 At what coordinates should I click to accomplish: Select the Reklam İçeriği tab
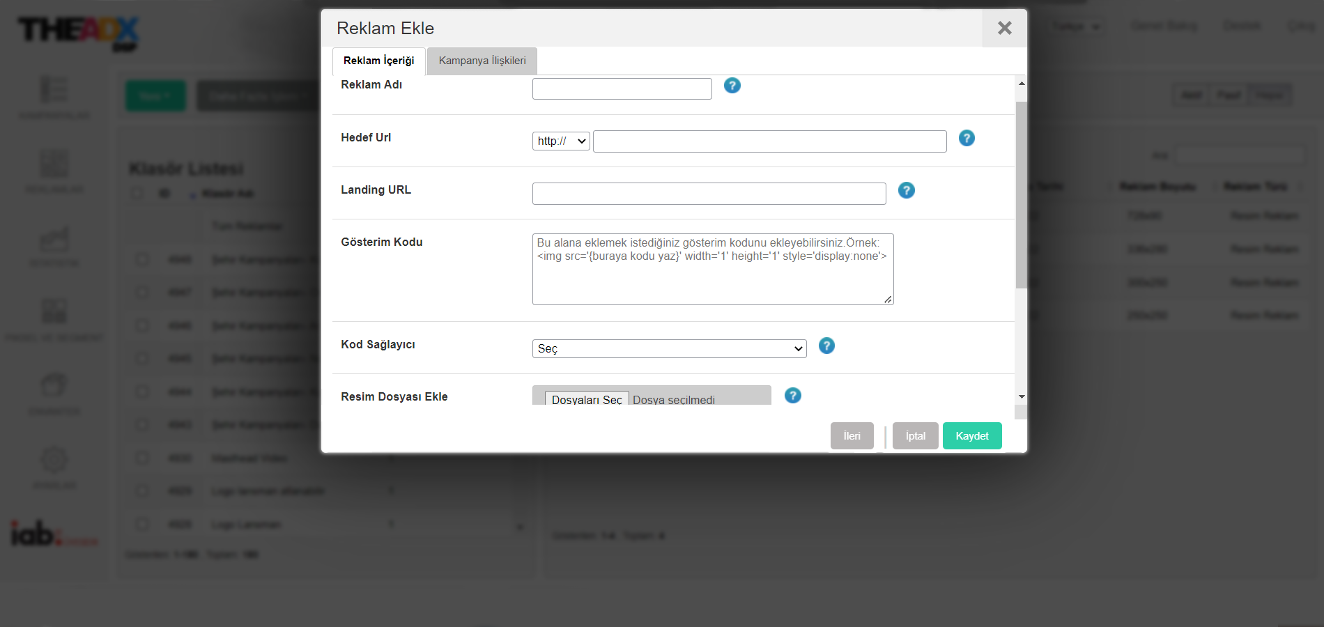(378, 61)
